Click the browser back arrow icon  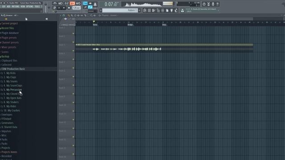2,16
